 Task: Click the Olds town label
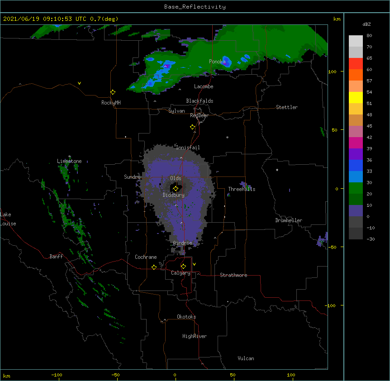tap(176, 178)
